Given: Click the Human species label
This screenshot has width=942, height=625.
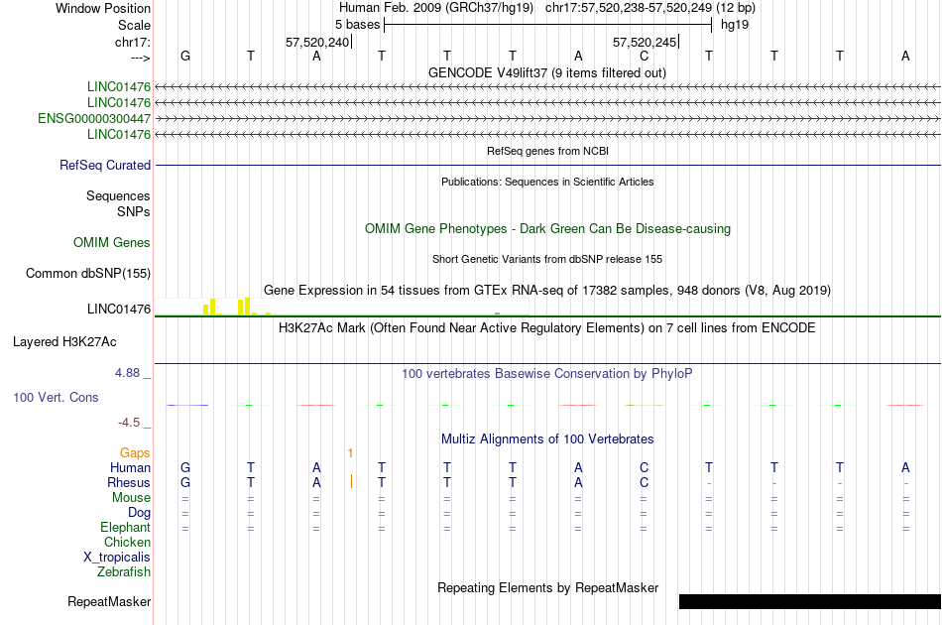Looking at the screenshot, I should [x=130, y=467].
